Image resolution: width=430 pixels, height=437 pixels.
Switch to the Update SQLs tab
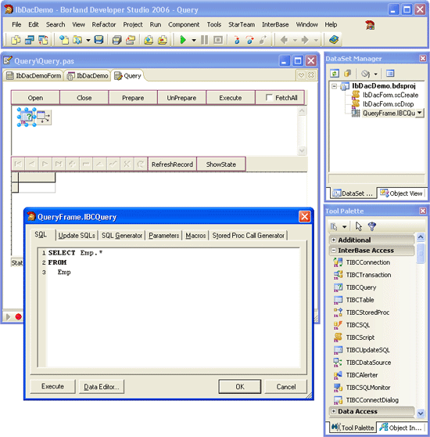(x=77, y=236)
